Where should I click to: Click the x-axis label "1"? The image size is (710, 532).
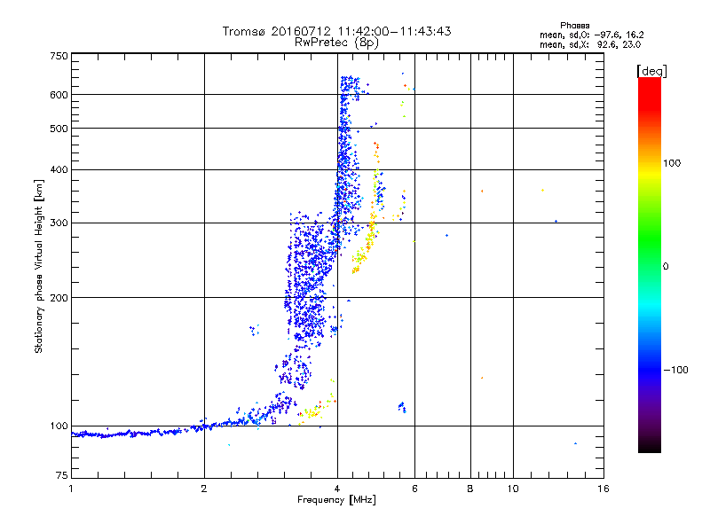(x=71, y=489)
